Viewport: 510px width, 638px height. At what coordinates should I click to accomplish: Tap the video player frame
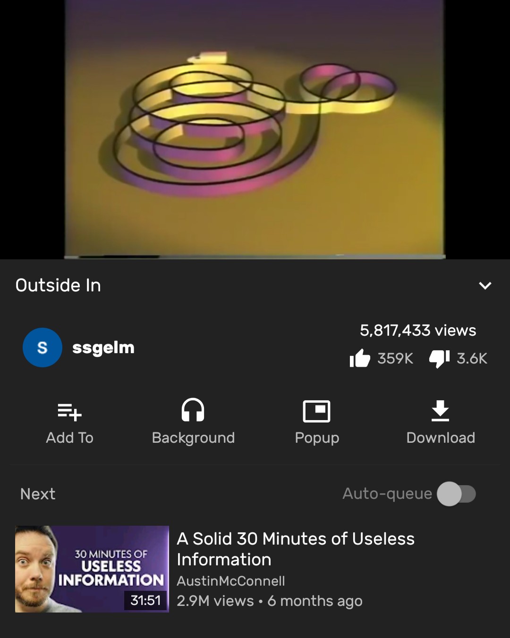point(255,127)
